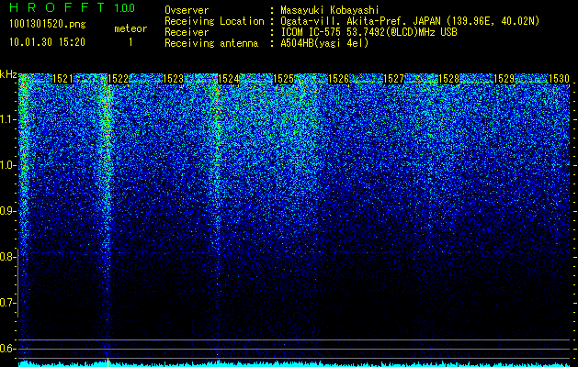The height and width of the screenshot is (367, 578).
Task: Select the observer name Masayuki Kobayashi
Action: tap(330, 10)
